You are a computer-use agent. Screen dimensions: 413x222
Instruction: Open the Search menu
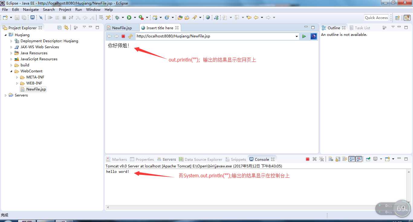click(x=49, y=9)
